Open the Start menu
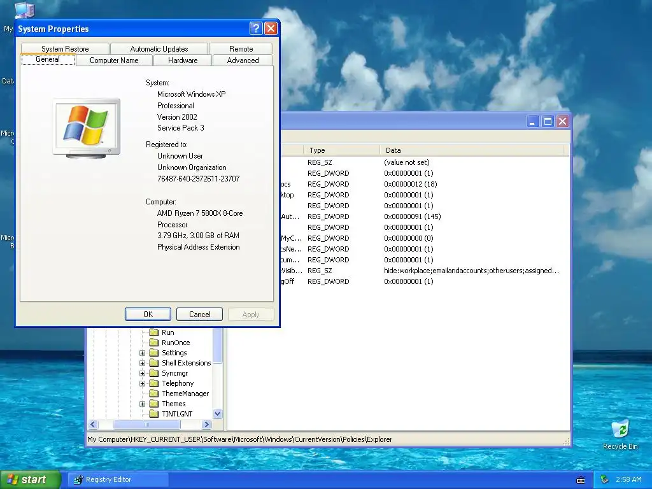652x489 pixels. tap(31, 479)
